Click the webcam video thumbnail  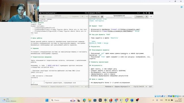[x=20, y=11]
